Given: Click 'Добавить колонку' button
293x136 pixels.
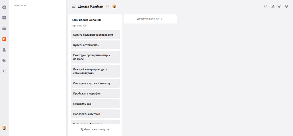Looking at the screenshot, I should [150, 19].
